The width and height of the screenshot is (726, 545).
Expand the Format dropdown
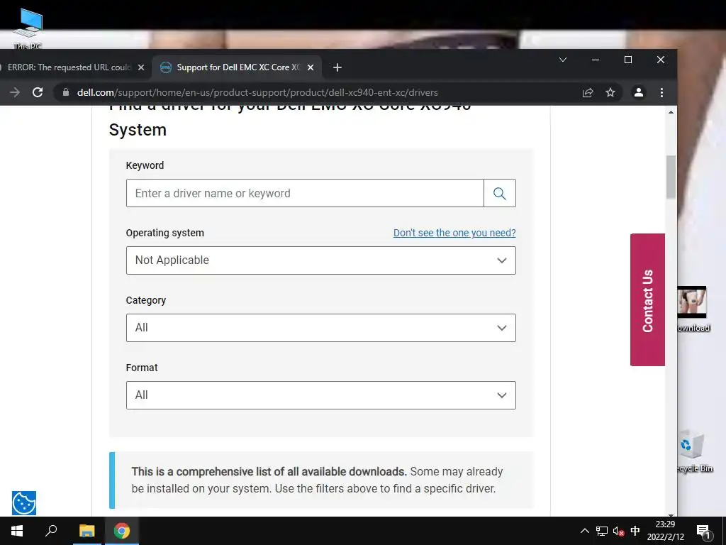[x=321, y=395]
